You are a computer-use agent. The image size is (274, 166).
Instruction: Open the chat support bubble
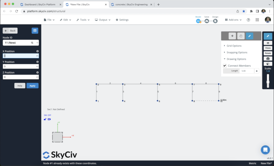coord(265,150)
